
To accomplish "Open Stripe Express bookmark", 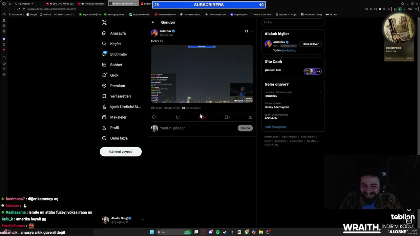I will click(239, 14).
